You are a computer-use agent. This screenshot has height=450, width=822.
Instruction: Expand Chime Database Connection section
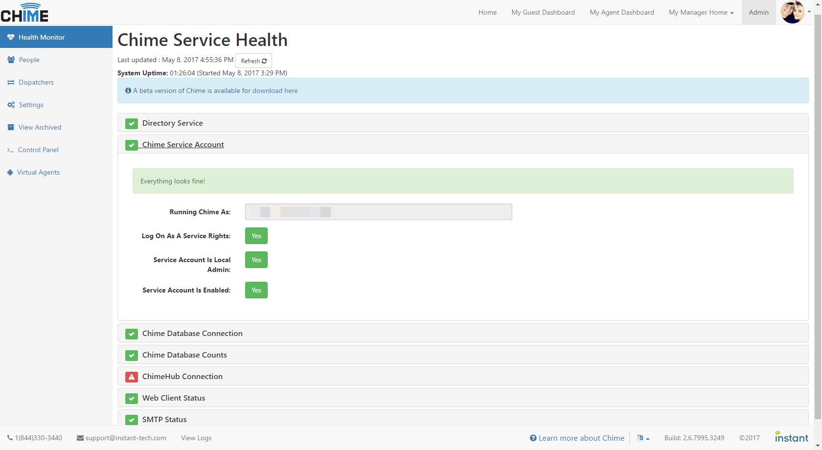click(463, 333)
